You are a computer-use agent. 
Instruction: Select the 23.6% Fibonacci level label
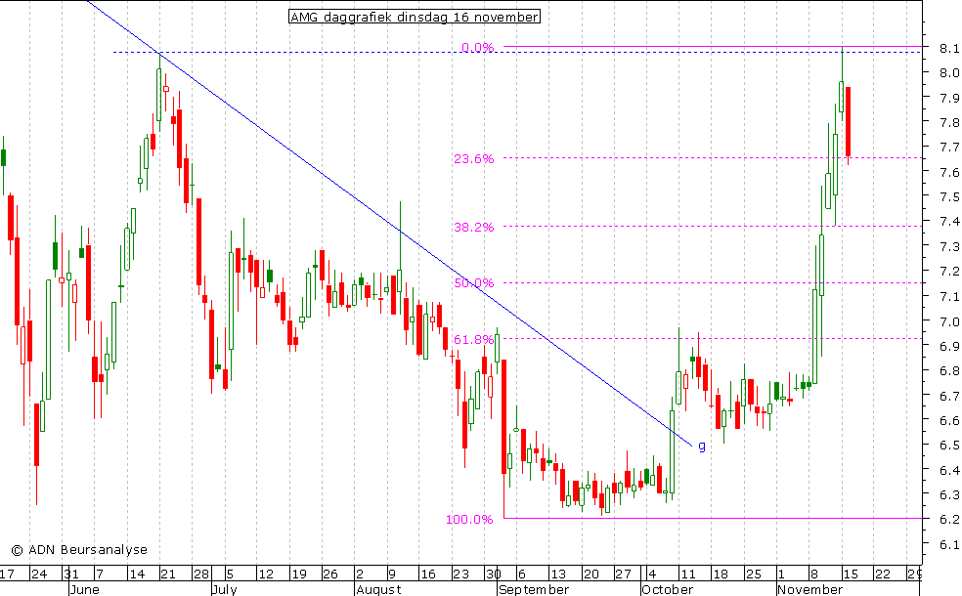click(473, 159)
